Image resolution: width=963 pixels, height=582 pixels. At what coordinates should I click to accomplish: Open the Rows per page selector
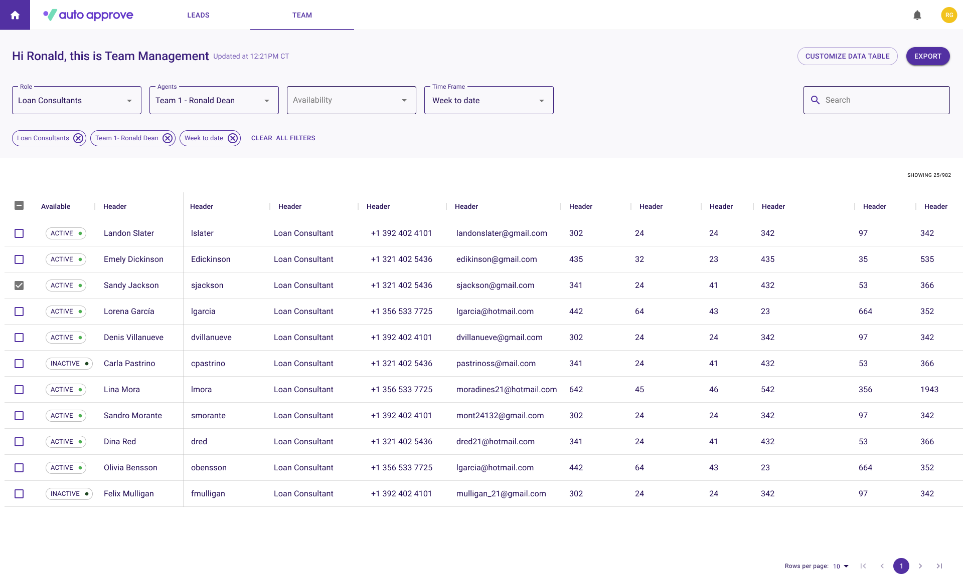tap(841, 566)
